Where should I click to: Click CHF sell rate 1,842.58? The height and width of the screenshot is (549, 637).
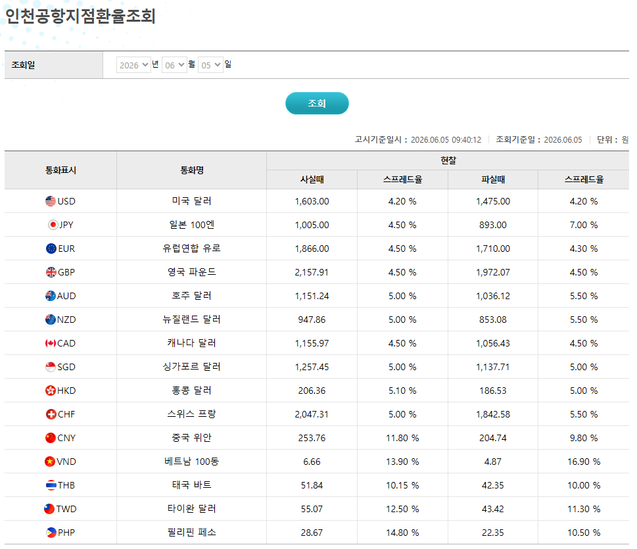pos(493,414)
